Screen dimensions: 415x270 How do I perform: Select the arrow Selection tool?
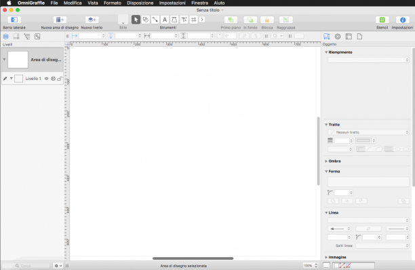[x=136, y=20]
